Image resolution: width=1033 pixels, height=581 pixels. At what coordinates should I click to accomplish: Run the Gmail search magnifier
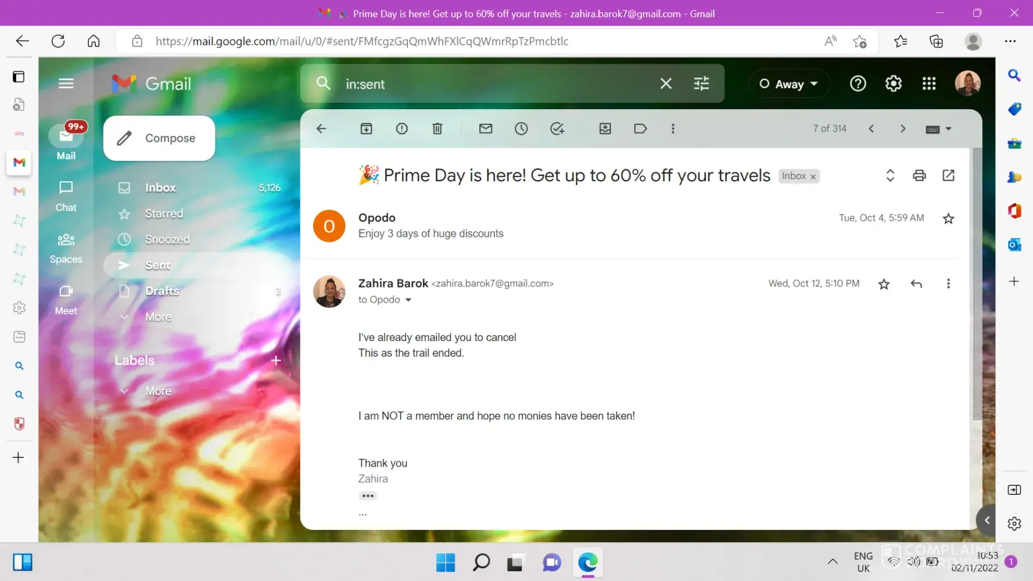point(324,84)
